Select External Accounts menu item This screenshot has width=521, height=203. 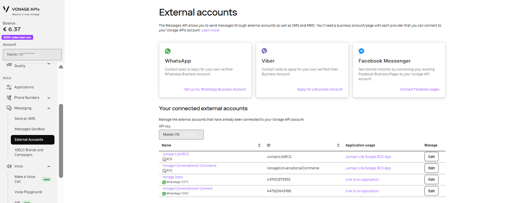coord(33,140)
